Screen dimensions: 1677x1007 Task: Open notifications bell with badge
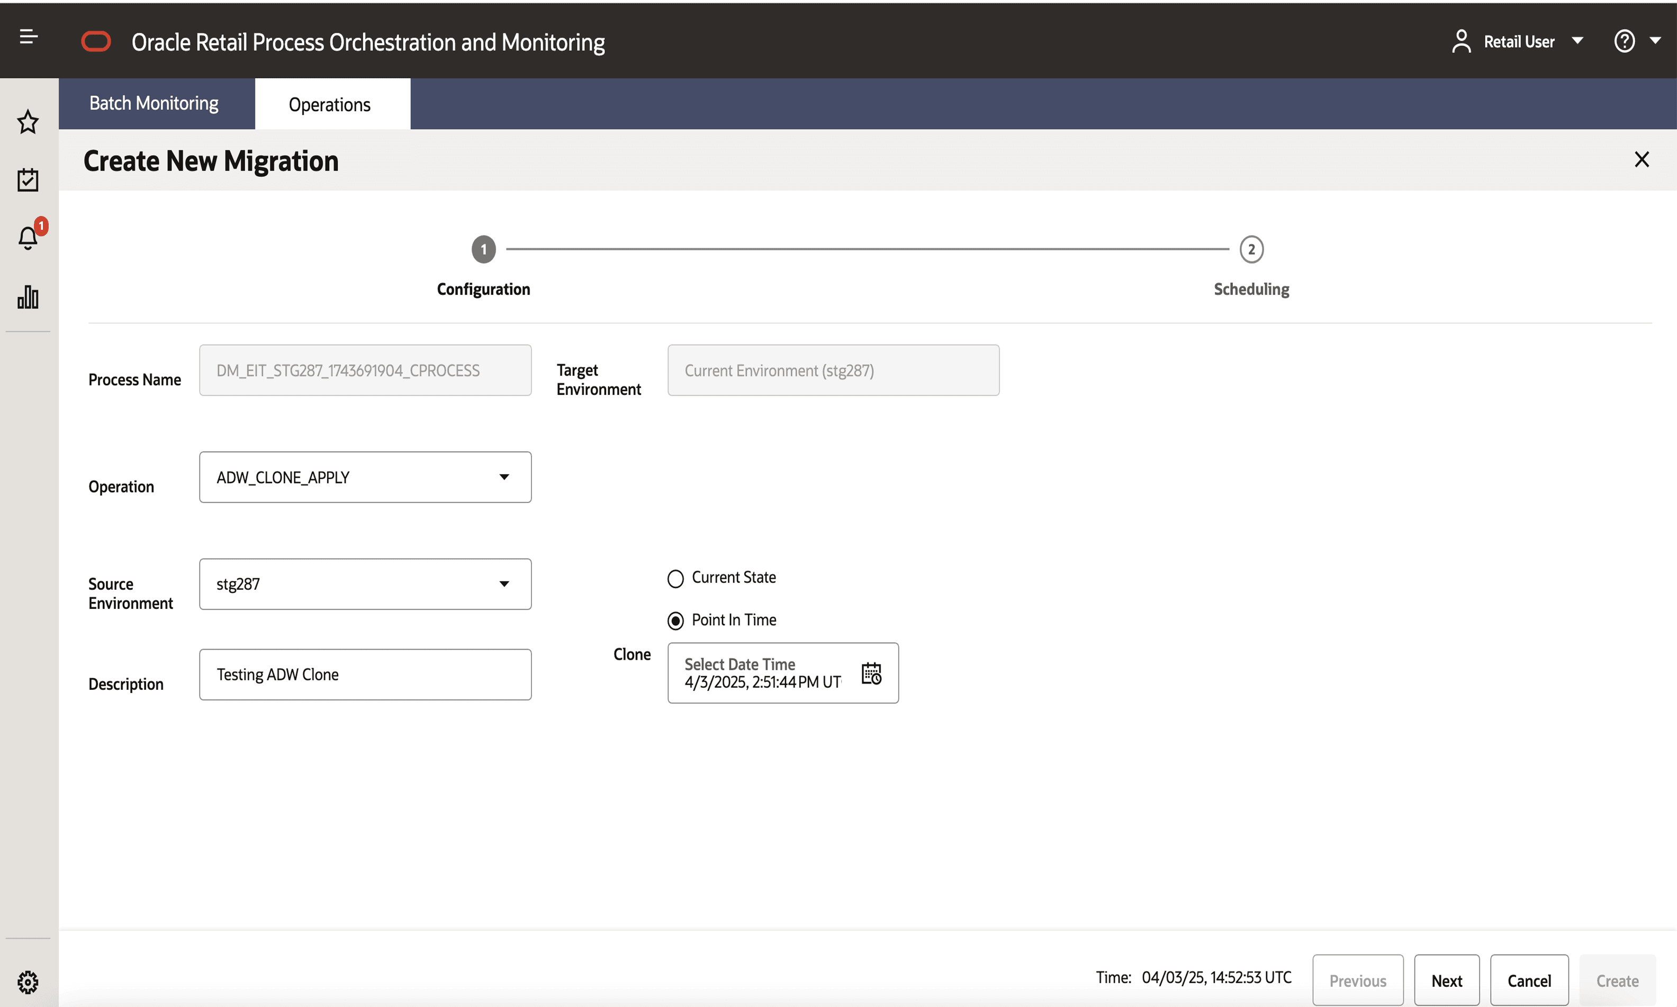pos(28,238)
